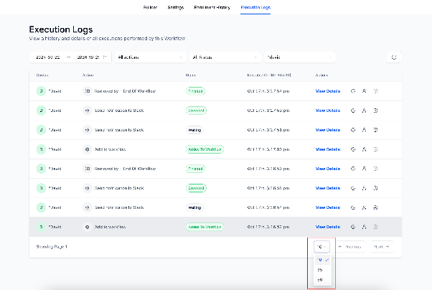View Details of second Finished row

pos(327,169)
